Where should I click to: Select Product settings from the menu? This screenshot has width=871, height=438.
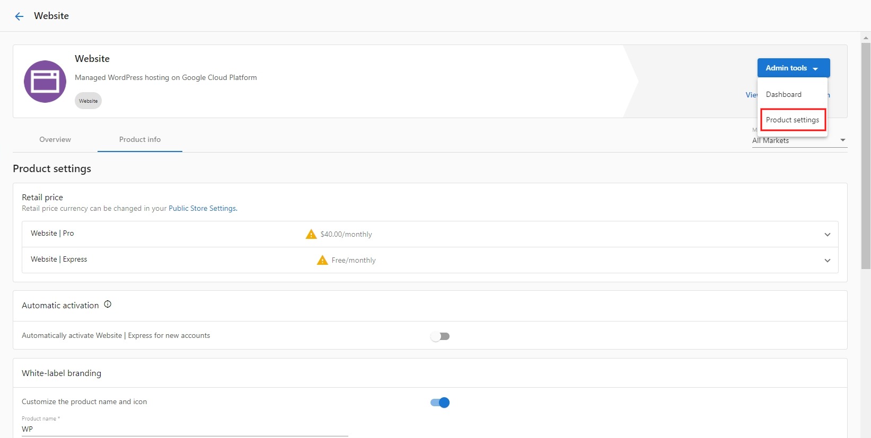(793, 120)
